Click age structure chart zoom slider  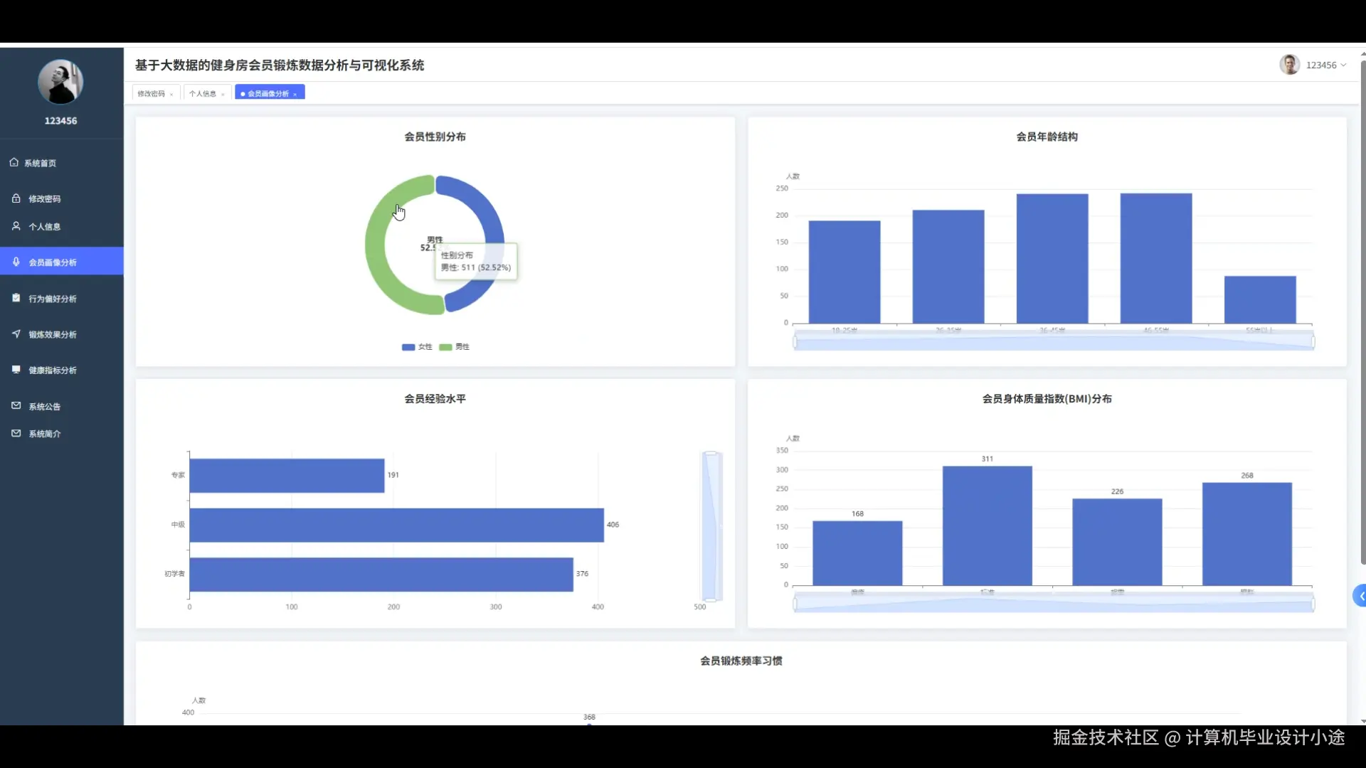1053,343
